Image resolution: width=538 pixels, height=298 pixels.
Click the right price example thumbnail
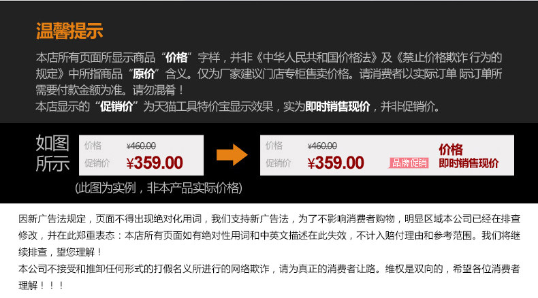[x=387, y=155]
